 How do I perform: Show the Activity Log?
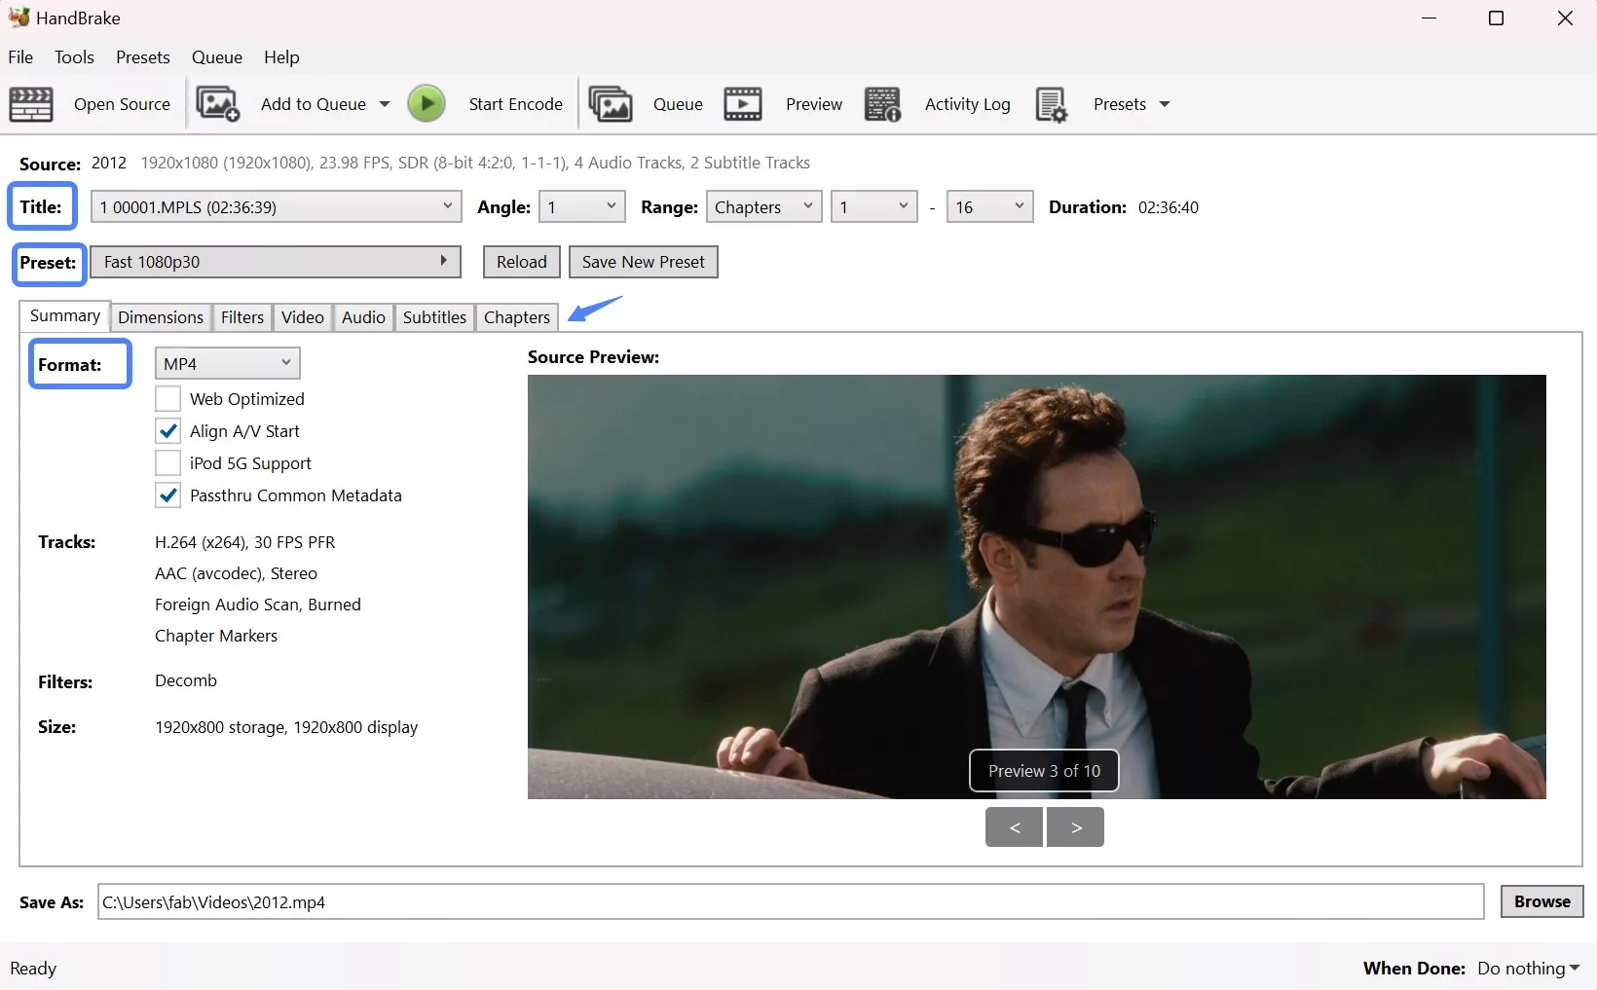(x=882, y=104)
